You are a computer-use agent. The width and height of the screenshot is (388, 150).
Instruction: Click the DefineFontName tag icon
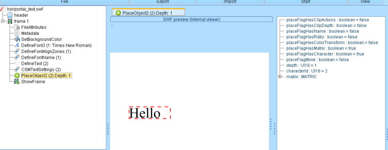tap(17, 58)
